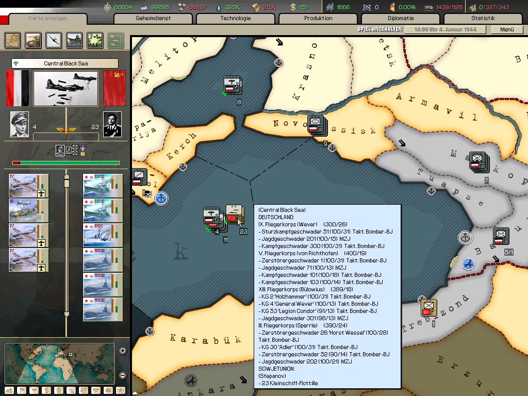Click the greyed unit hierarchy icon
The image size is (528, 396).
tap(115, 40)
